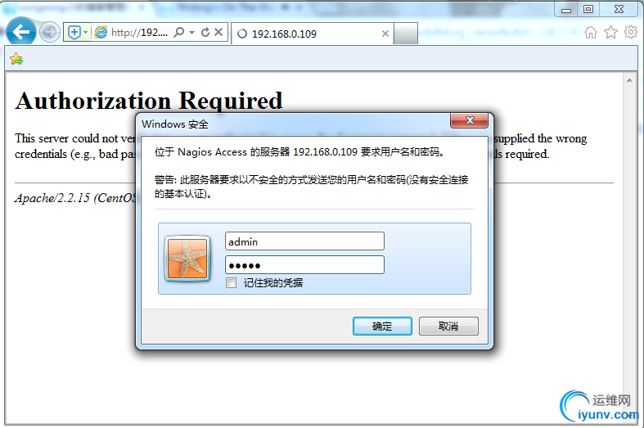
Task: Cancel the dialog with 取消 button
Action: [448, 327]
